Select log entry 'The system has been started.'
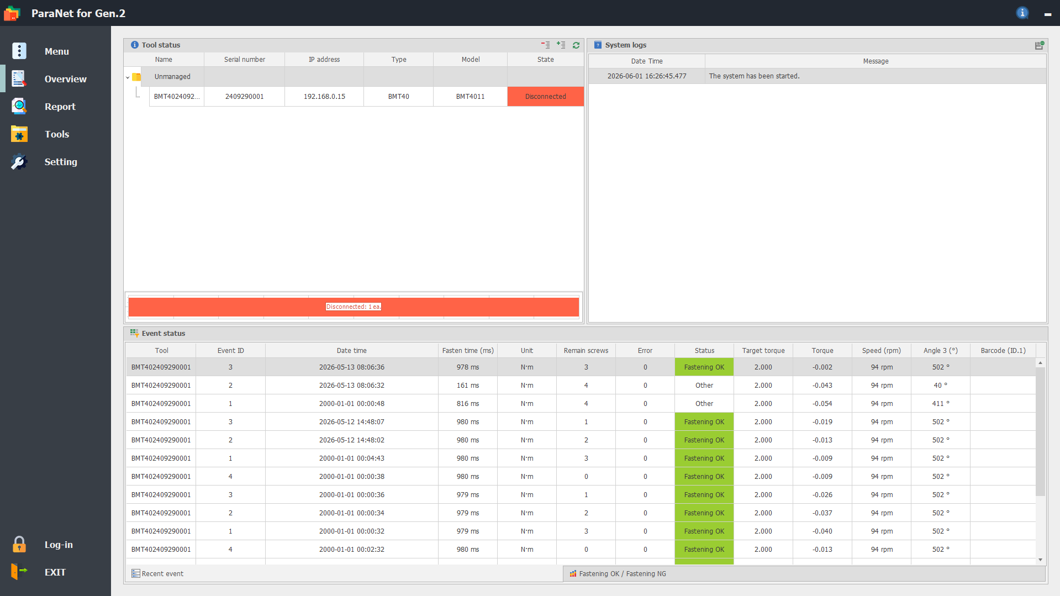Image resolution: width=1060 pixels, height=596 pixels. click(818, 76)
